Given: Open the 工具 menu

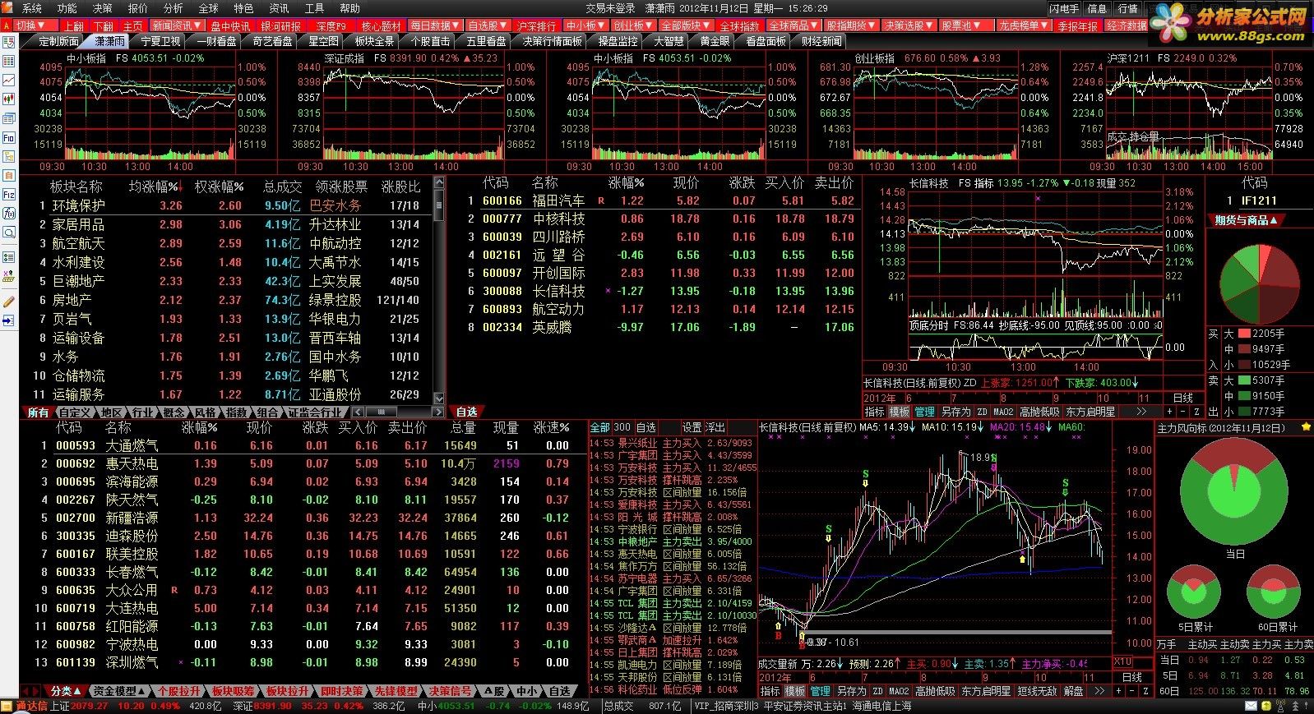Looking at the screenshot, I should pyautogui.click(x=314, y=8).
